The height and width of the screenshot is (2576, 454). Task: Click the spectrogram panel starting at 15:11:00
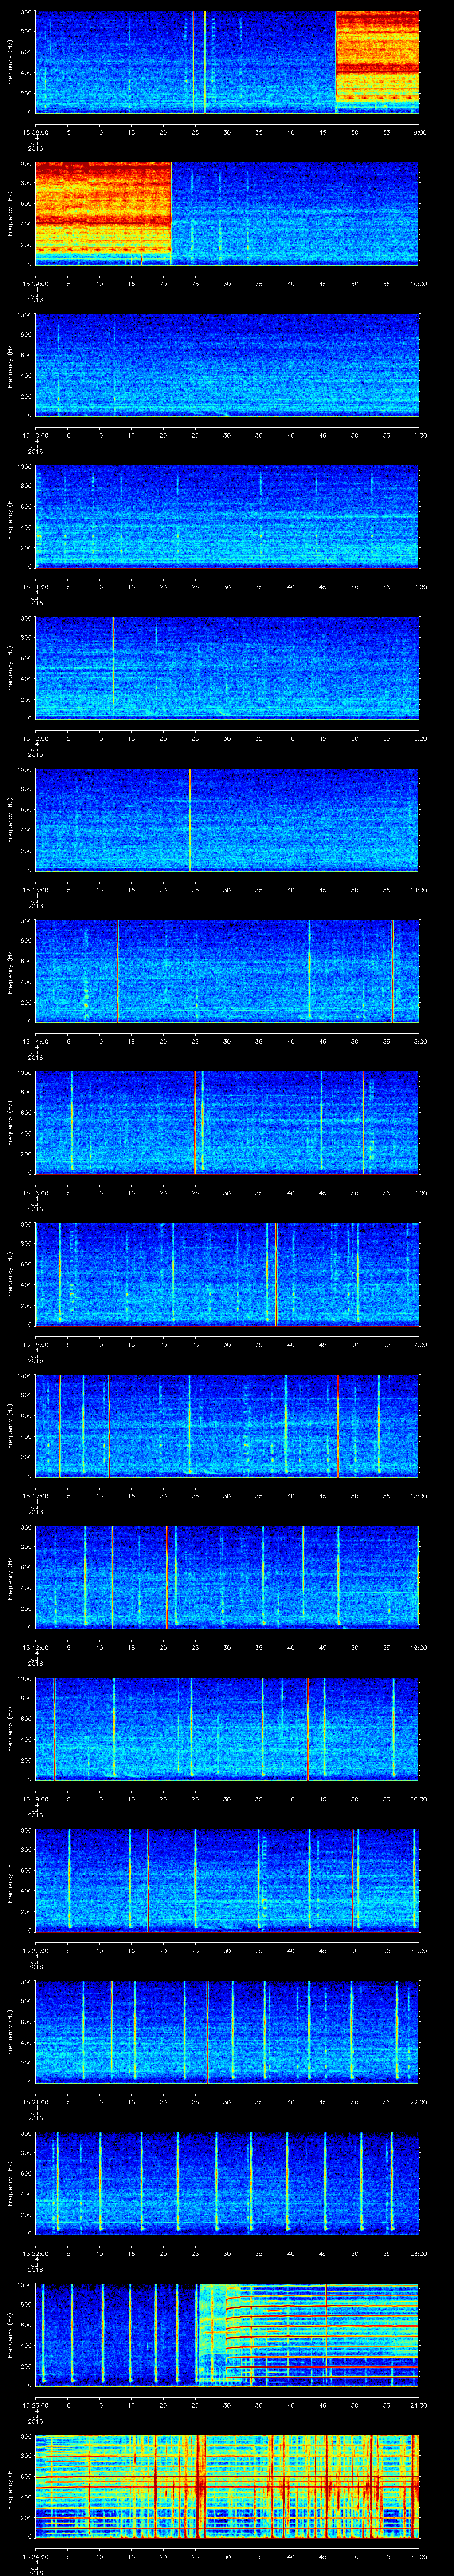click(227, 516)
